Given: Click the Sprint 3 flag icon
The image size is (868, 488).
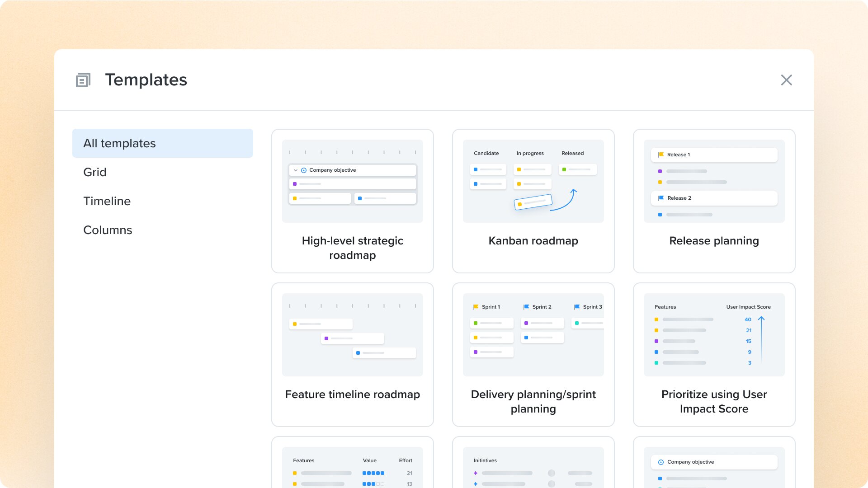Looking at the screenshot, I should 576,307.
